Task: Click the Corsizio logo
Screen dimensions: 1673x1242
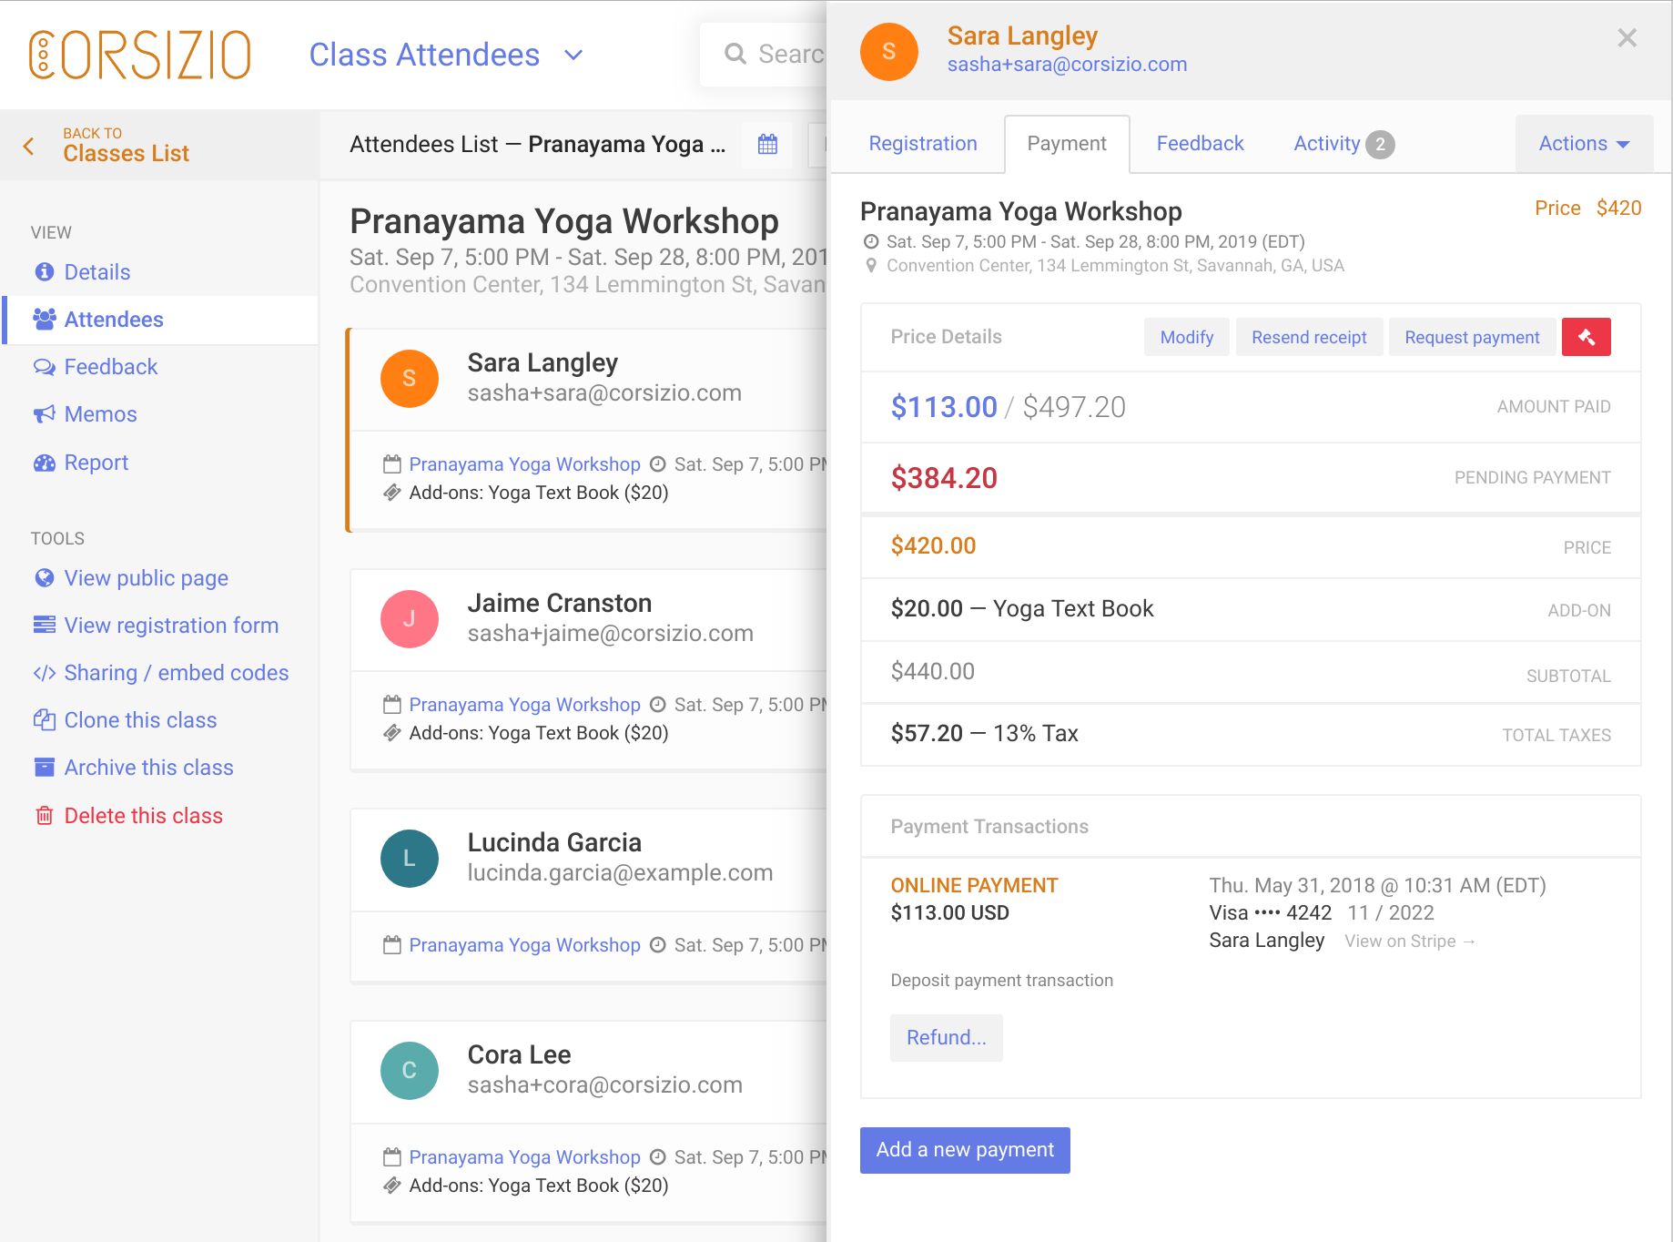Action: [139, 55]
